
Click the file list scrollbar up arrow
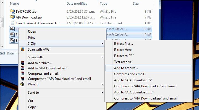tap(2, 2)
